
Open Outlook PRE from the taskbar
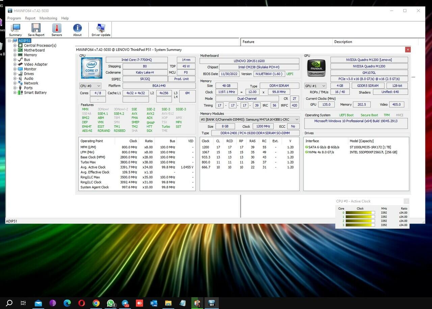[x=154, y=303]
